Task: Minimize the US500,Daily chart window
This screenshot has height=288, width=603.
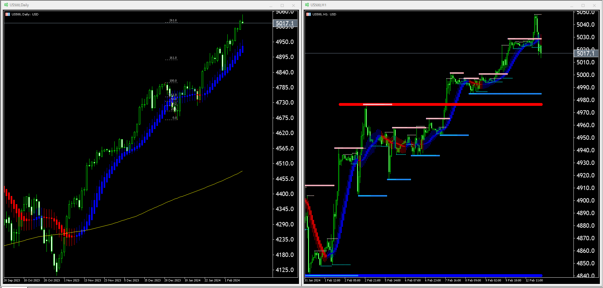Action: click(271, 5)
